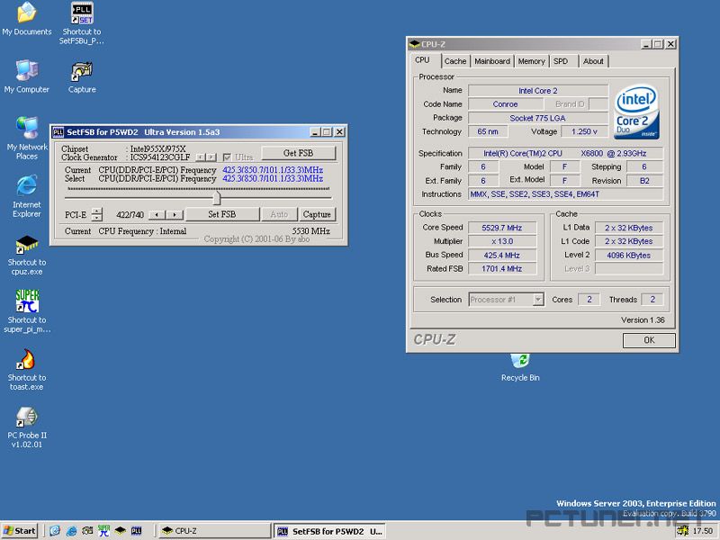Click the Show Desktop quick launch icon

[55, 531]
